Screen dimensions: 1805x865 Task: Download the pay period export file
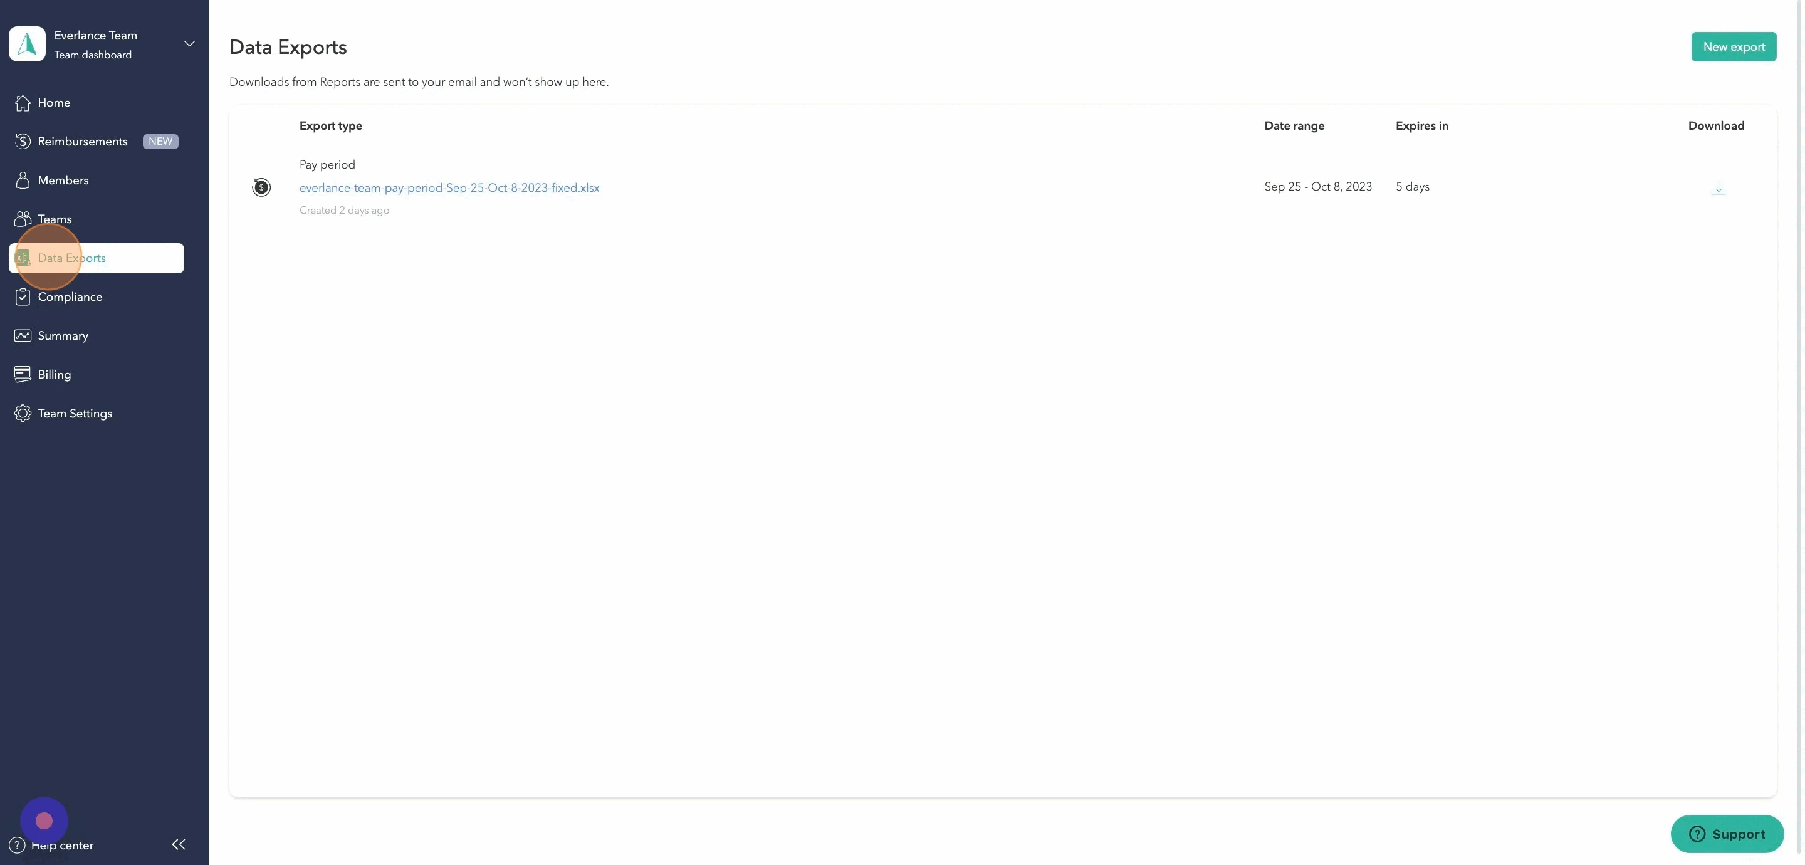[1717, 188]
